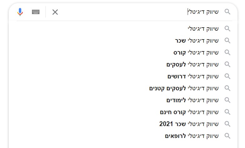Click magnifier icon beside 'שיווק דיגיטלי לרופאים'
The image size is (245, 148).
(x=227, y=136)
